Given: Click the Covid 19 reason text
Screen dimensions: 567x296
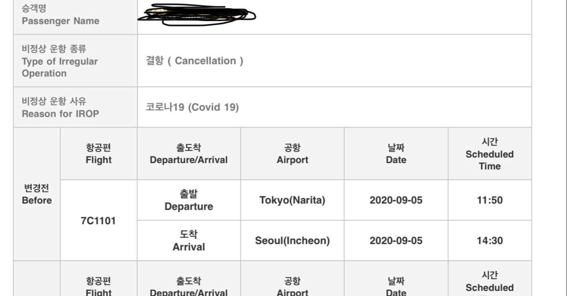Looking at the screenshot, I should click(x=192, y=107).
